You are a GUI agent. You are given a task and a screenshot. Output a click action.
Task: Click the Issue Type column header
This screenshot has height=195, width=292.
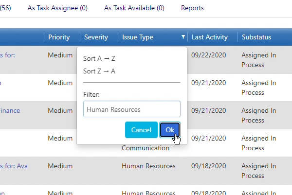tap(138, 37)
